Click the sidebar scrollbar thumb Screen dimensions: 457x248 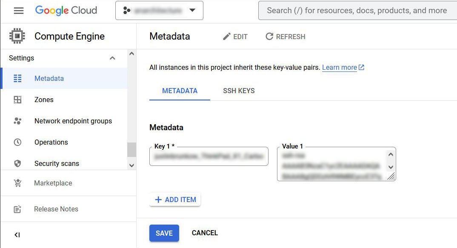click(x=132, y=150)
